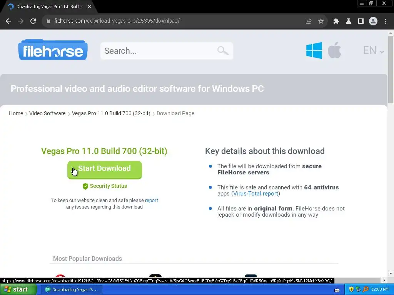Open the profile avatar icon

[x=373, y=22]
